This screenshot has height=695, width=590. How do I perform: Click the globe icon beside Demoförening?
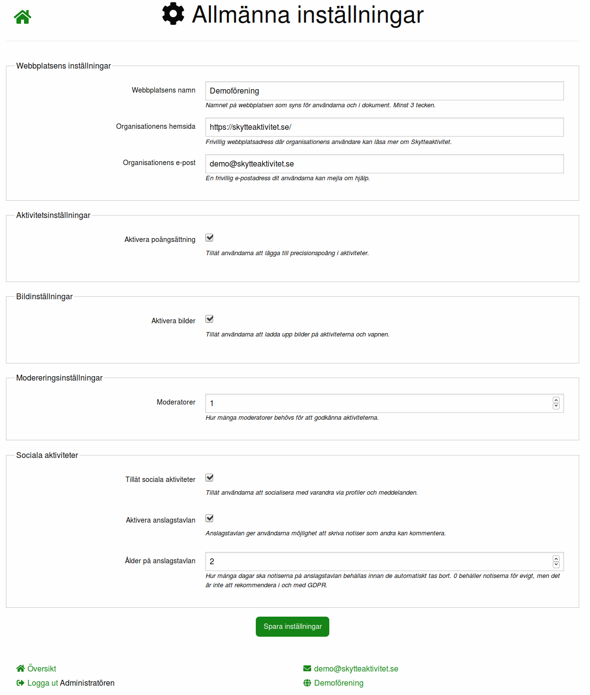pos(307,683)
